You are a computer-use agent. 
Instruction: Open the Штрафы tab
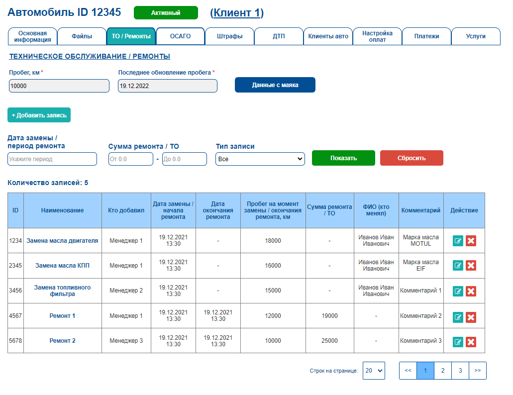tap(230, 36)
